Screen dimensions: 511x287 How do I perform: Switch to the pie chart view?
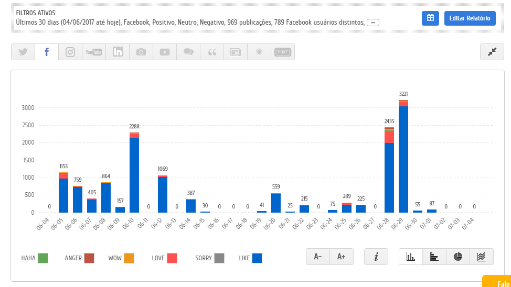pos(458,257)
